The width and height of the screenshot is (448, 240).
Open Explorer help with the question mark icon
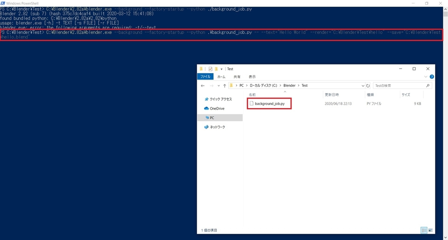[x=432, y=77]
